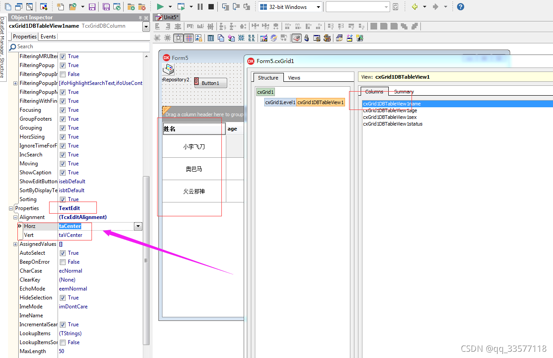
Task: Click the Save All icon in the toolbar
Action: click(x=105, y=7)
